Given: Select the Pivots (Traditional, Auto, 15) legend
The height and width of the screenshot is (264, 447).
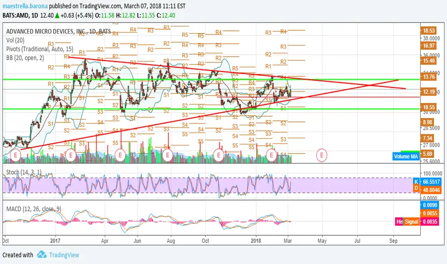Looking at the screenshot, I should click(x=40, y=49).
